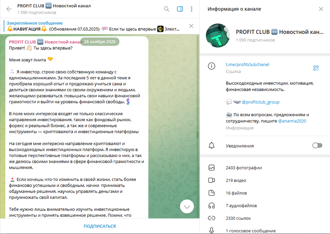Open search in the channel header
330x234 pixels.
pos(167,9)
